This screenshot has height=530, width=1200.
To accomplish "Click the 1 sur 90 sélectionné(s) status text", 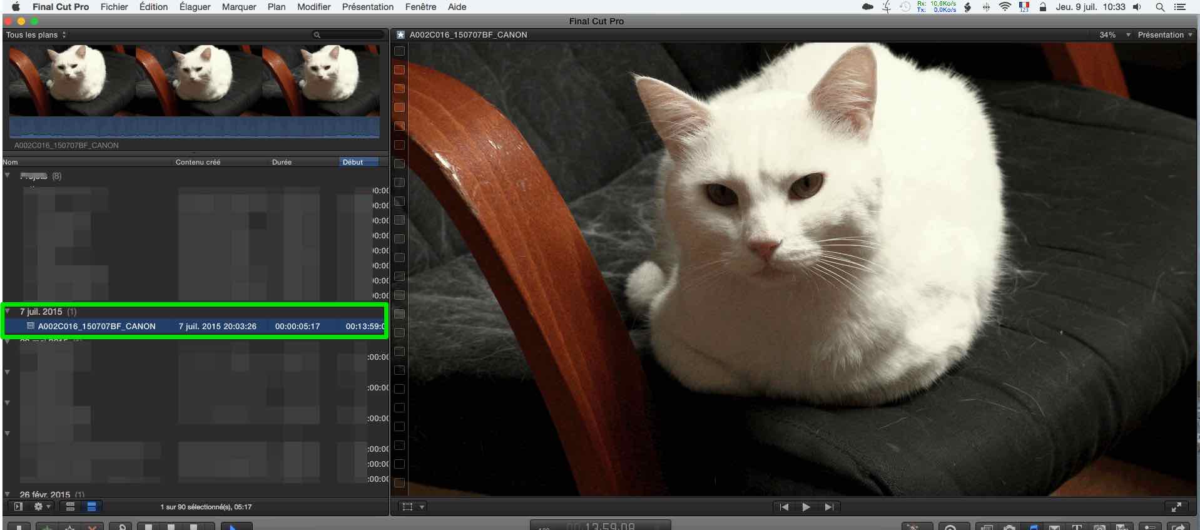I will click(206, 507).
